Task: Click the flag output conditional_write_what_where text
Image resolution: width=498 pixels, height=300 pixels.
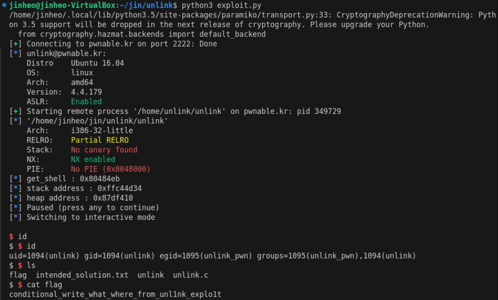Action: pos(115,294)
